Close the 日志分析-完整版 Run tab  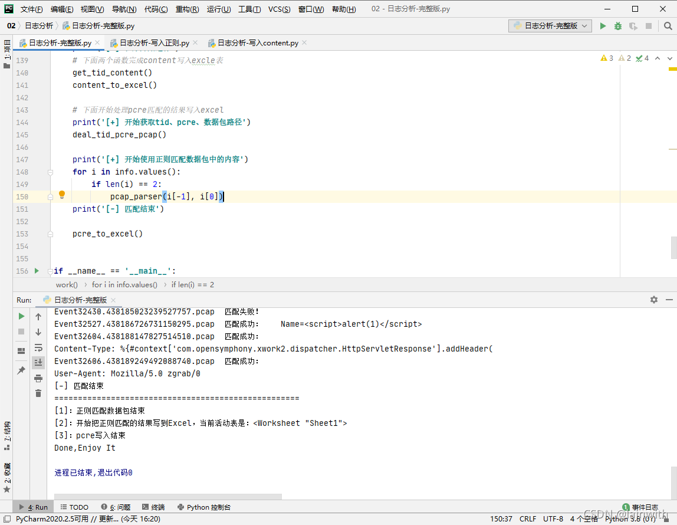tap(113, 300)
